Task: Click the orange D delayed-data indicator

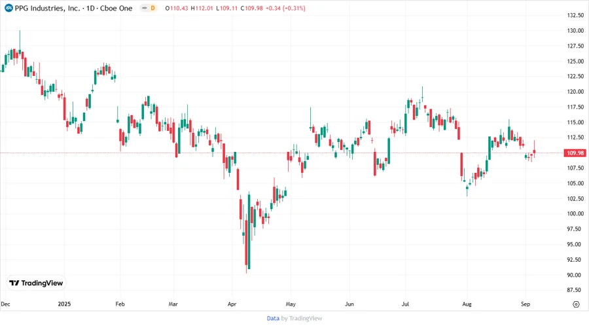Action: tap(153, 8)
